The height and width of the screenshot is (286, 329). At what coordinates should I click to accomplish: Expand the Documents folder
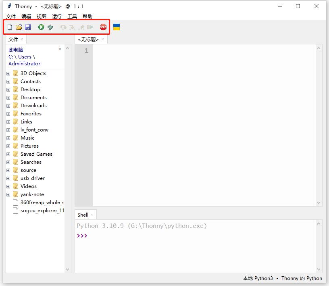point(8,98)
